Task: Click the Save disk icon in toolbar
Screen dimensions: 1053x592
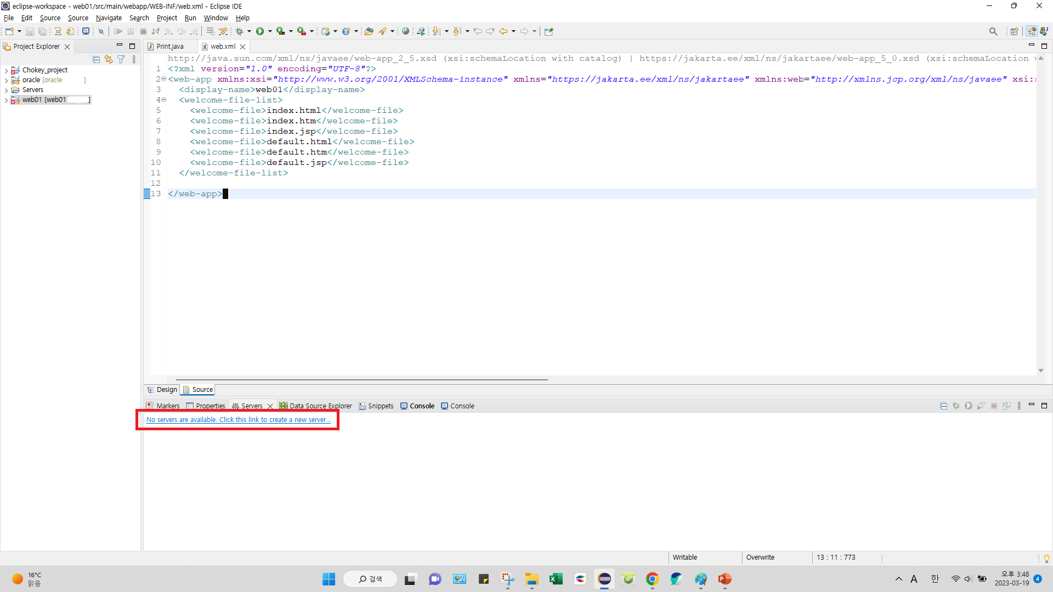Action: [30, 31]
